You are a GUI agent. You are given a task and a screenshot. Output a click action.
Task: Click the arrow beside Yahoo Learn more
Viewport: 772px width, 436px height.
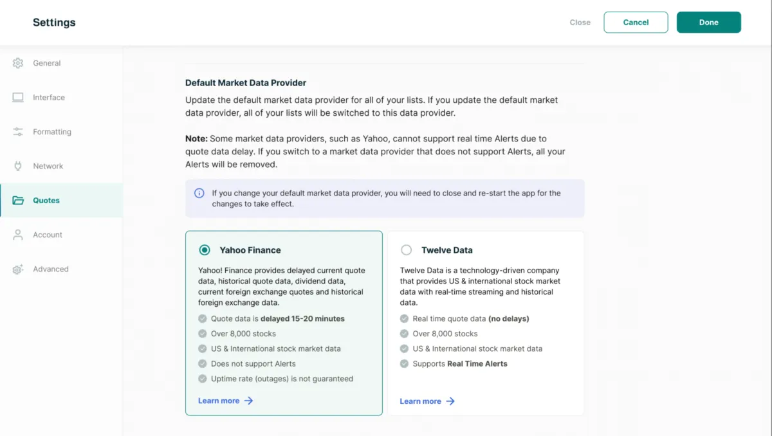pos(249,401)
